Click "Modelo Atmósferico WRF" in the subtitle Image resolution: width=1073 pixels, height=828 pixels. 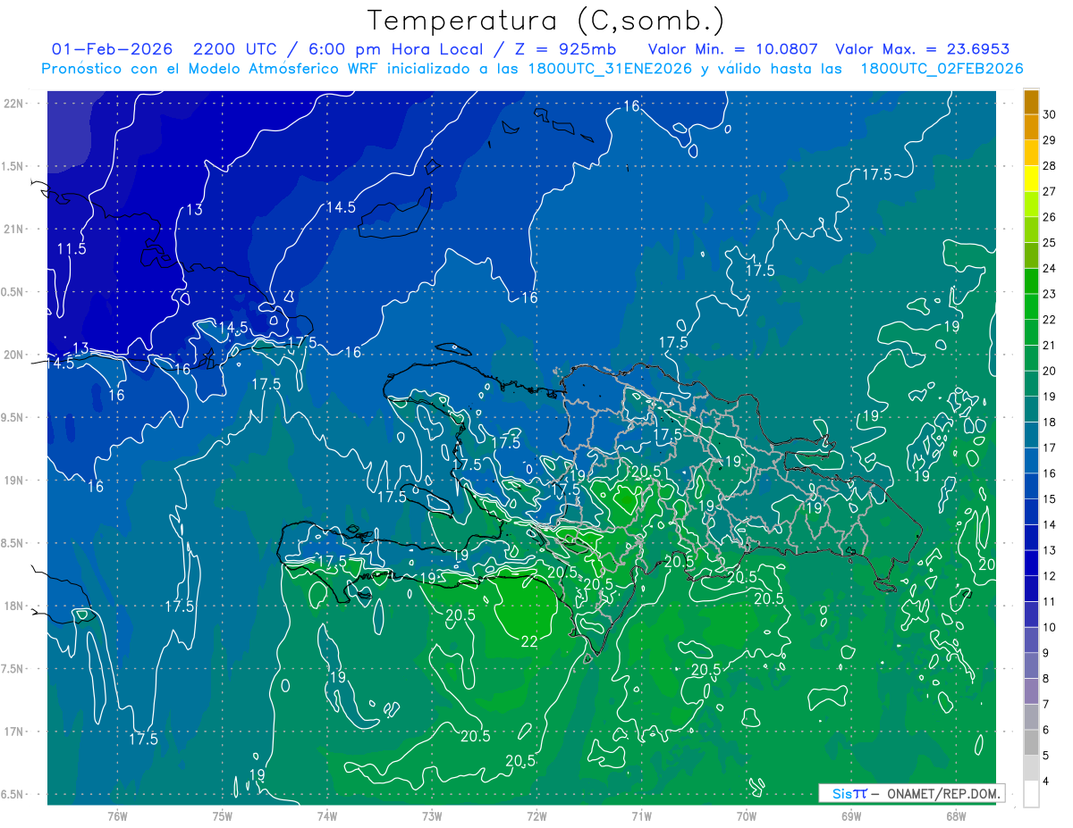pos(274,69)
